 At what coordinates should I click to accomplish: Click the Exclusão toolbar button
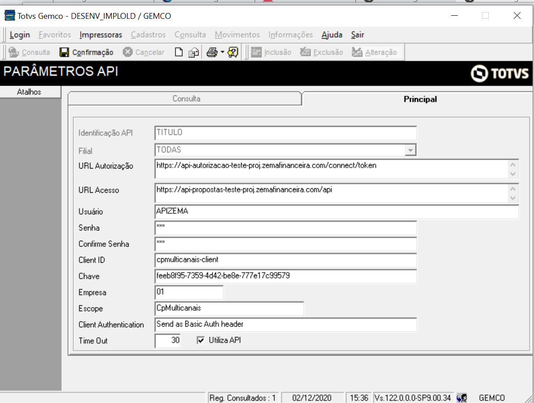pos(322,52)
